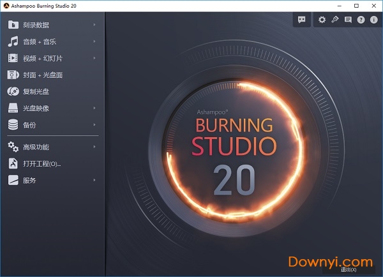The width and height of the screenshot is (383, 277).
Task: Click the 刻录数据 folder icon
Action: [x=13, y=25]
